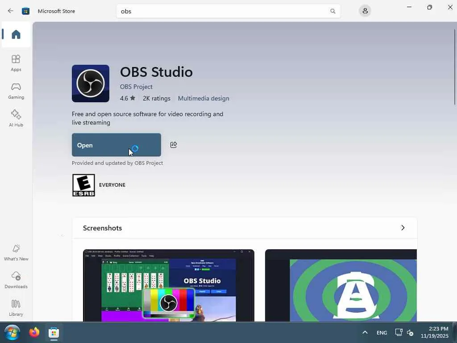This screenshot has height=343, width=457.
Task: Select the Home sidebar icon
Action: (x=16, y=34)
